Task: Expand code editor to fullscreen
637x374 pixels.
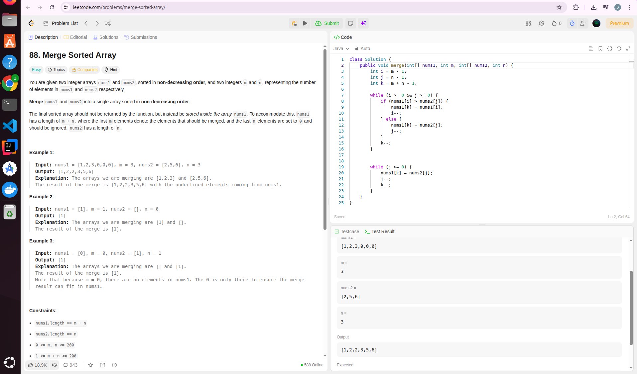Action: point(628,48)
